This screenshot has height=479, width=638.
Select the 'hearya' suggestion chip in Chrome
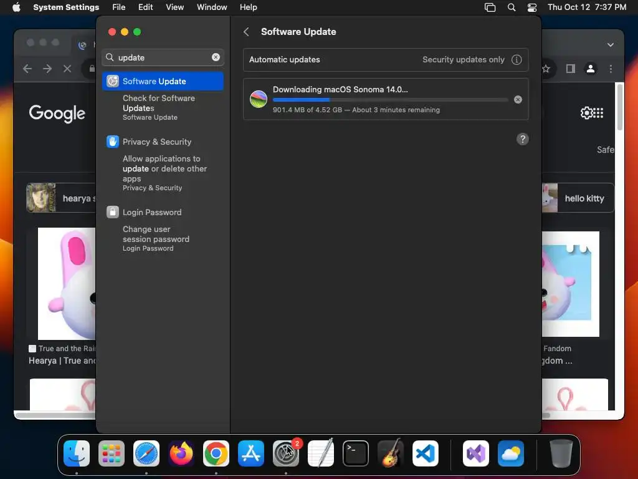point(61,198)
